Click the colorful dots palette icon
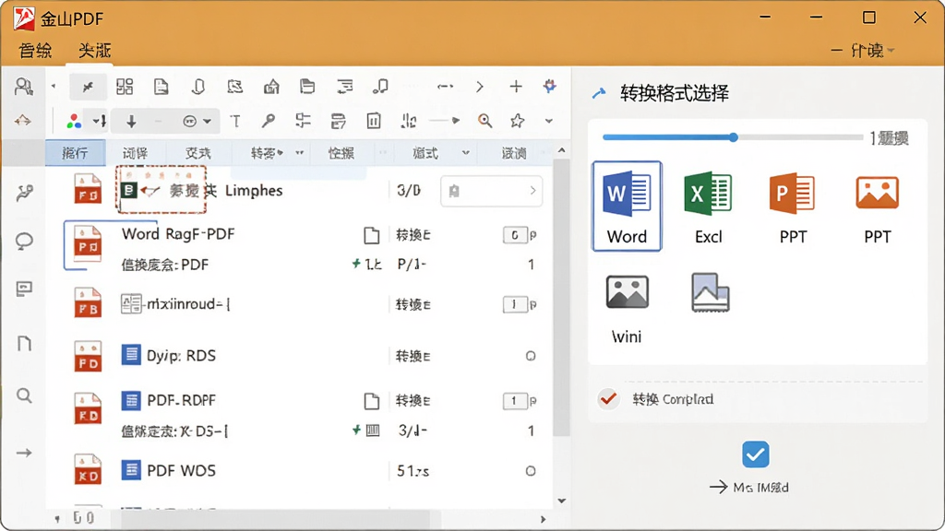This screenshot has width=945, height=531. [74, 121]
